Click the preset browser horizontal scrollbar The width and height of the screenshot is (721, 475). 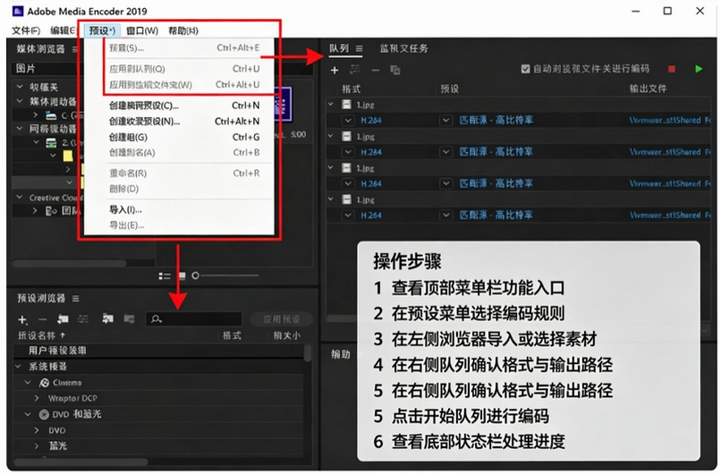click(81, 462)
